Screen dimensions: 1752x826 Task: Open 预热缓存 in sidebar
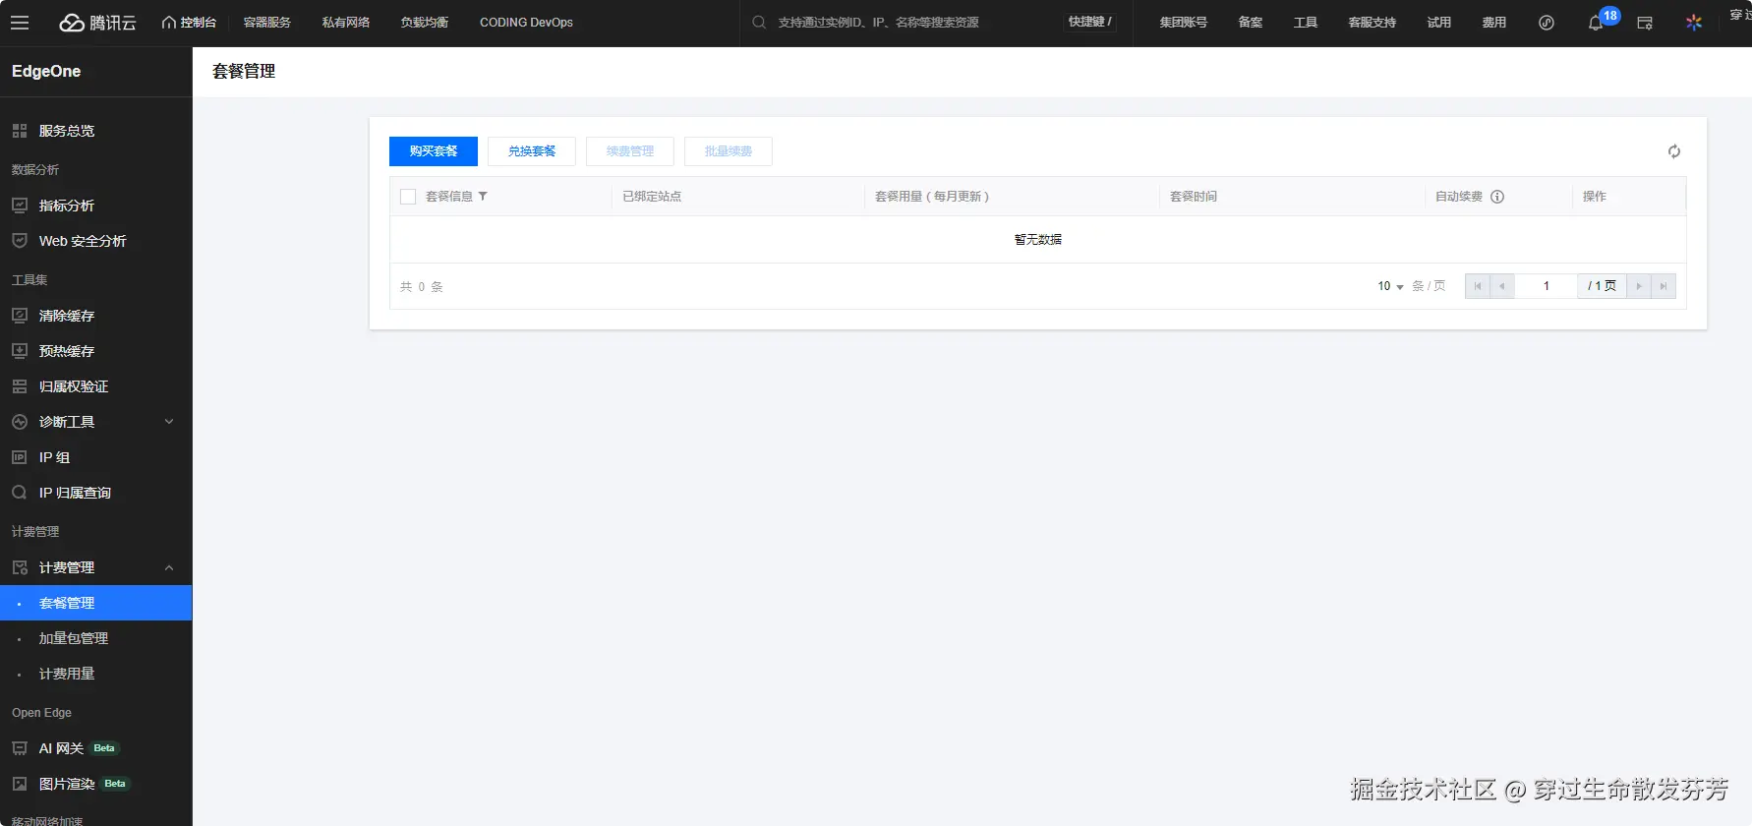[x=95, y=351]
